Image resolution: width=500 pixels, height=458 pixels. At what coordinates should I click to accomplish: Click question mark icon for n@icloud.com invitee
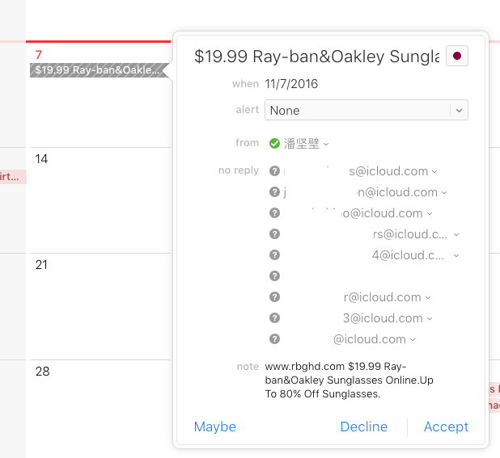coord(274,192)
